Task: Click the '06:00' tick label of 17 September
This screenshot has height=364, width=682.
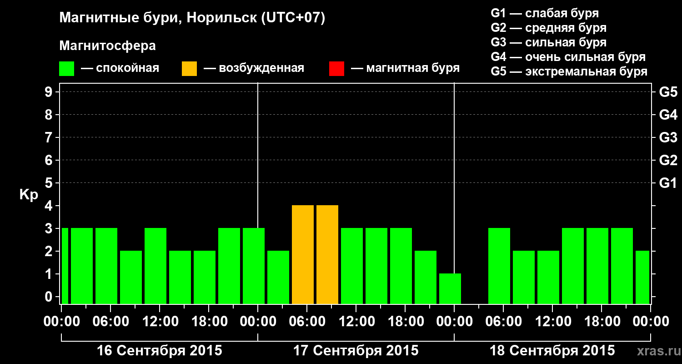Action: click(x=307, y=322)
